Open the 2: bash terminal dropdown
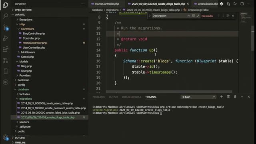Image resolution: width=256 pixels, height=144 pixels. 198,97
